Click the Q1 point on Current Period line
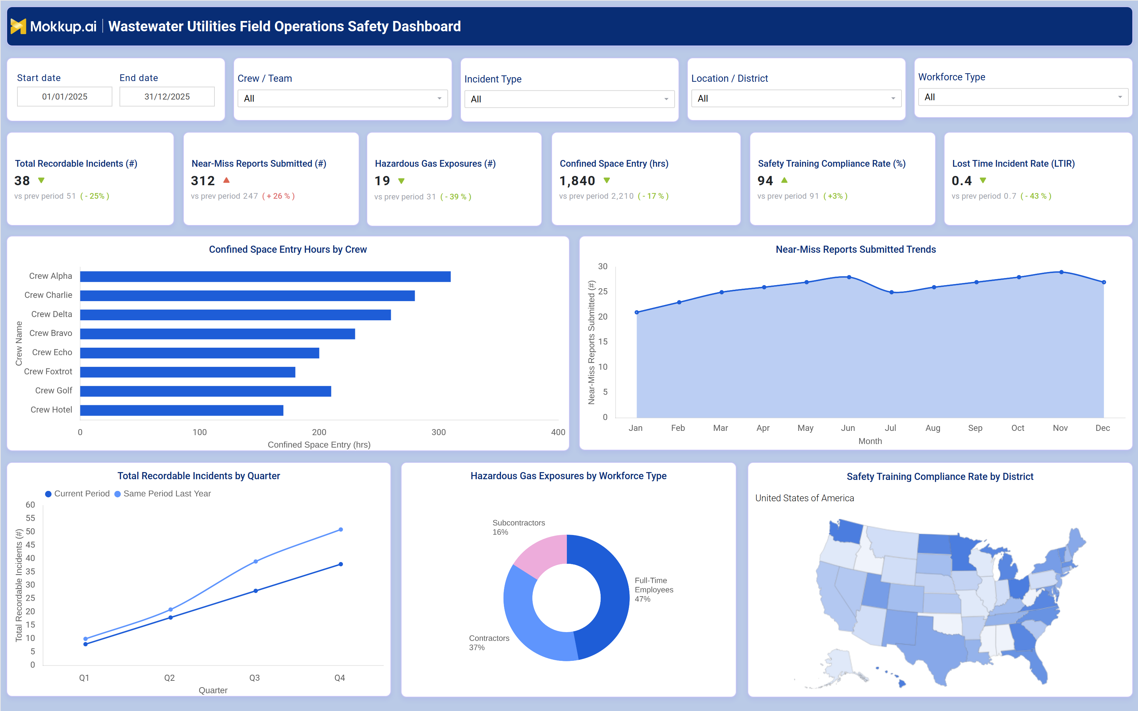Viewport: 1138px width, 711px height. click(x=86, y=644)
